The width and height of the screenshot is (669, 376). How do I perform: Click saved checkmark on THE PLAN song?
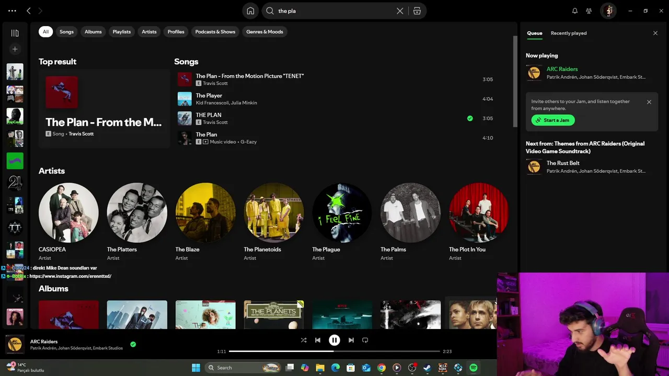[470, 119]
